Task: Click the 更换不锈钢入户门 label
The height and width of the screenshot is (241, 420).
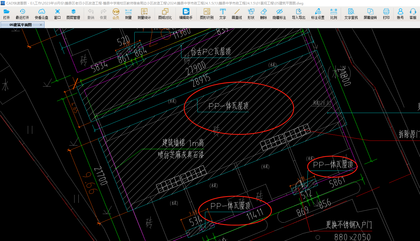Action: pyautogui.click(x=349, y=225)
